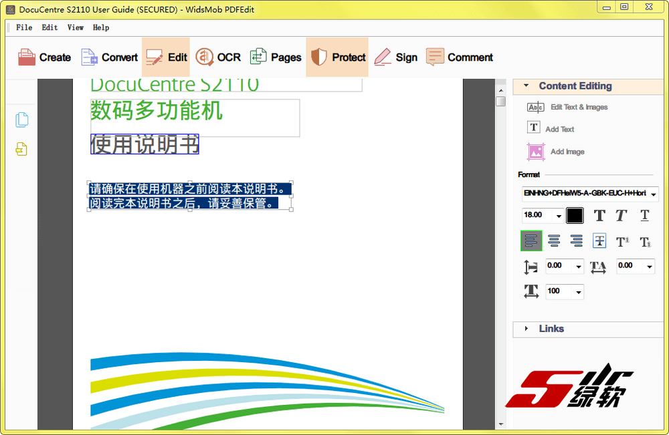Open the font size dropdown
Image resolution: width=669 pixels, height=435 pixels.
tap(559, 216)
